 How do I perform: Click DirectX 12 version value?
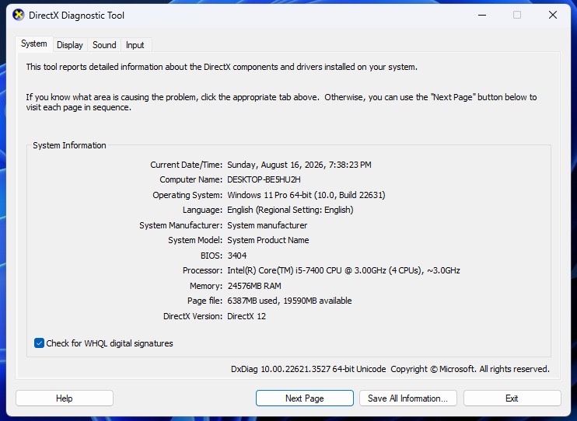(247, 316)
